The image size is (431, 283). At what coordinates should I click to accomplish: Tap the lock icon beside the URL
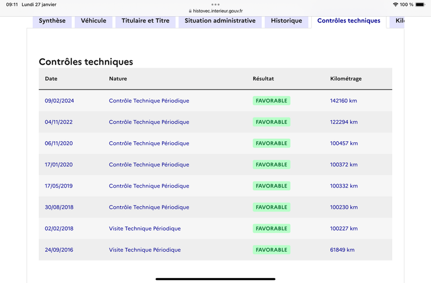(190, 11)
